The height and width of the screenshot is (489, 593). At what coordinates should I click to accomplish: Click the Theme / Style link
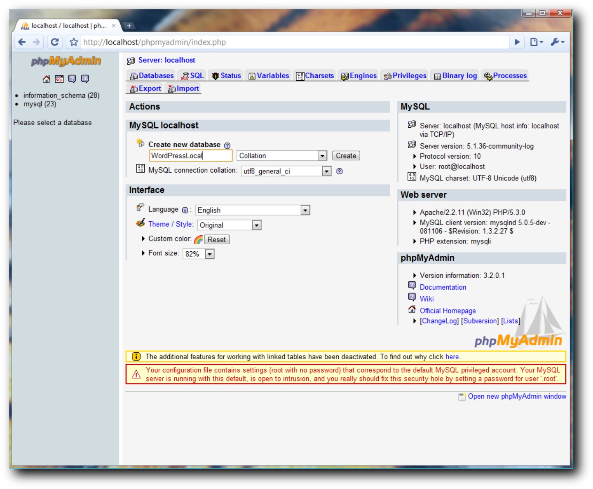(171, 224)
